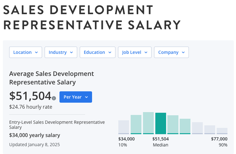Screen dimensions: 236x154
Task: Click the Updated January 8, 2025 date
Action: click(x=34, y=145)
